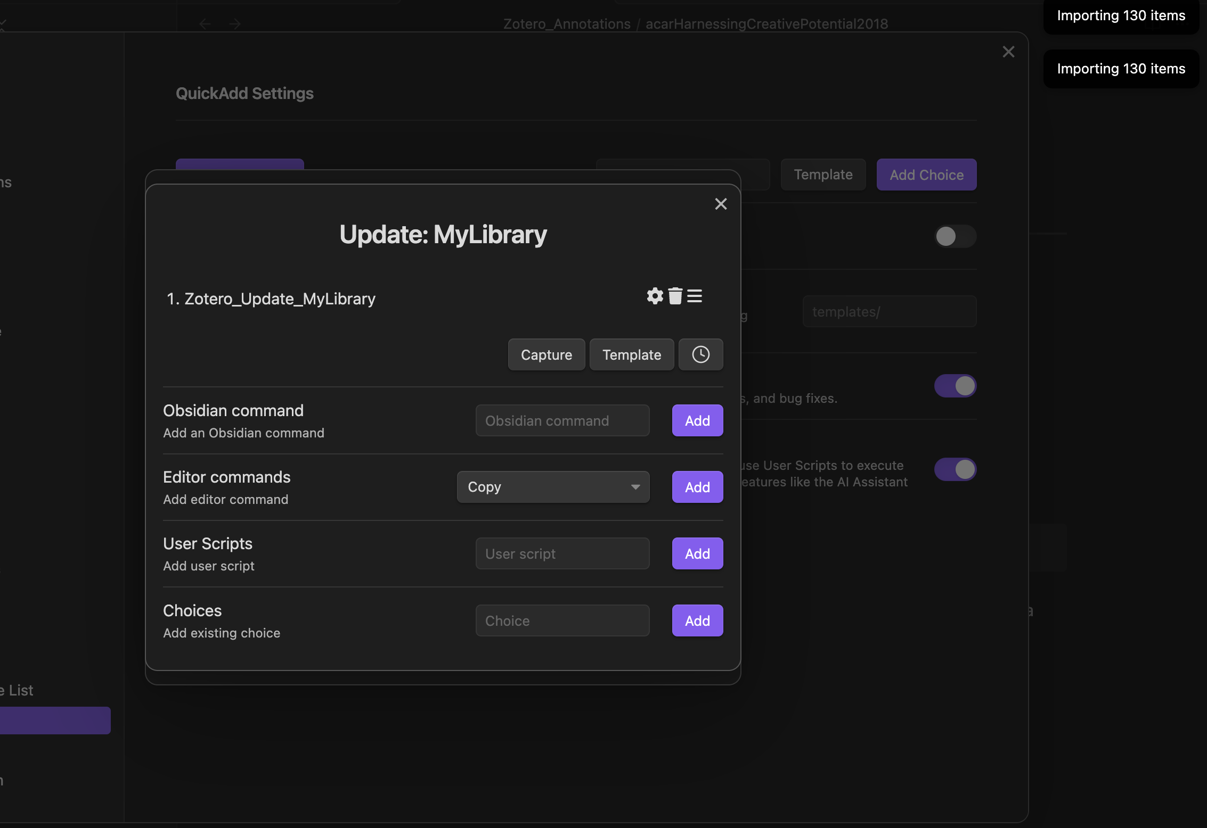Navigate back with the left arrow
This screenshot has height=828, width=1207.
coord(205,24)
